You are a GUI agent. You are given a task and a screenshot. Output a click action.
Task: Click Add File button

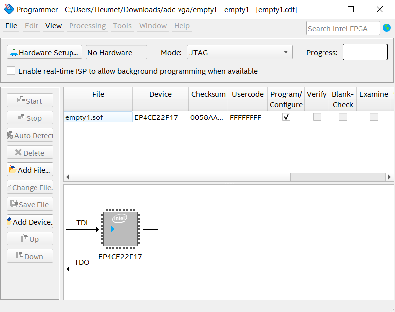tap(30, 169)
